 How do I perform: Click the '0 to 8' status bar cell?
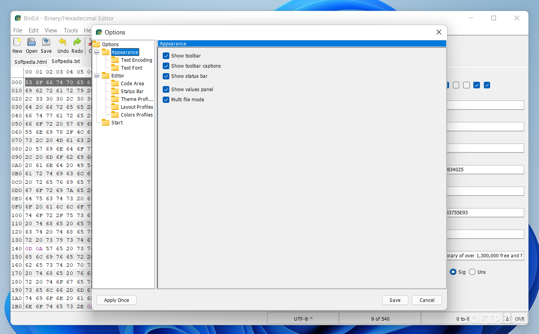coord(462,319)
